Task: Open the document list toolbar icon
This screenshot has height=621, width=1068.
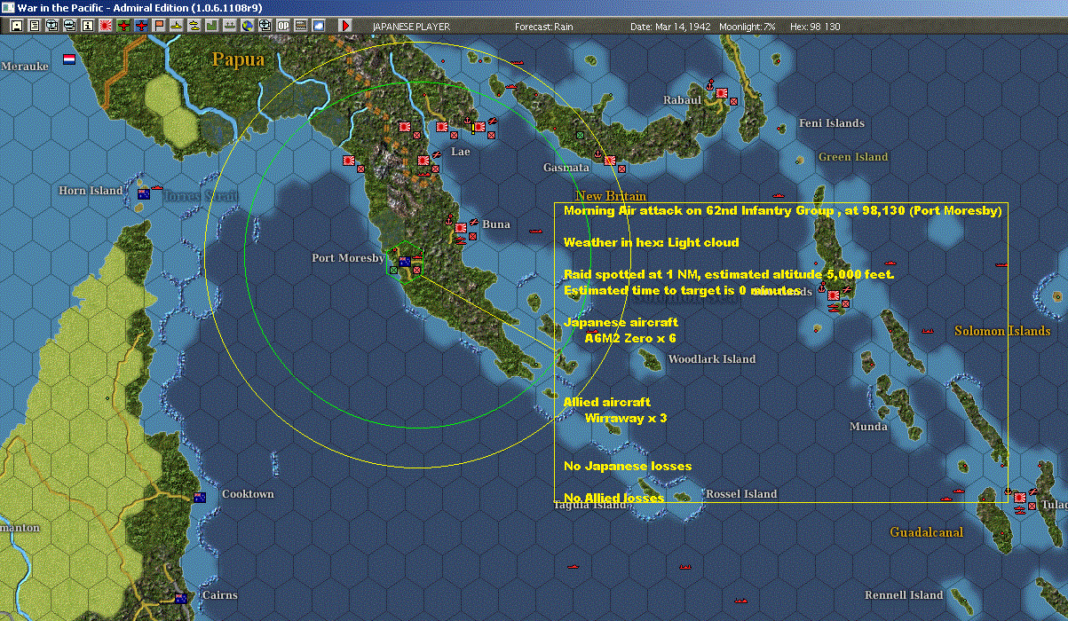Action: click(x=35, y=26)
